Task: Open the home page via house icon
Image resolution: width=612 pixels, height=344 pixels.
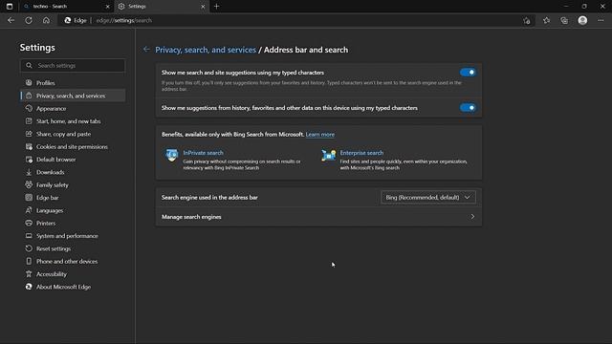Action: pos(46,20)
